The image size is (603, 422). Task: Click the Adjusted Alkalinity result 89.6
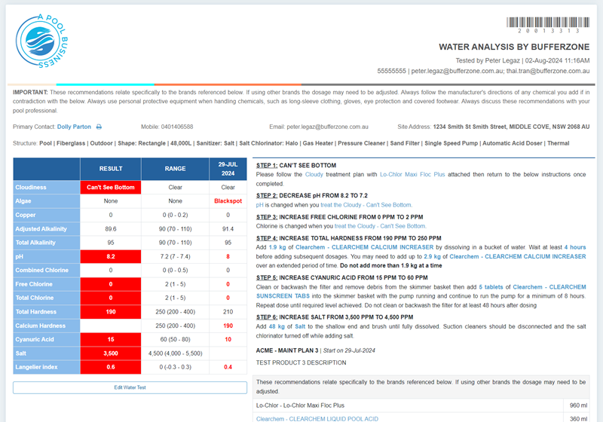click(111, 229)
